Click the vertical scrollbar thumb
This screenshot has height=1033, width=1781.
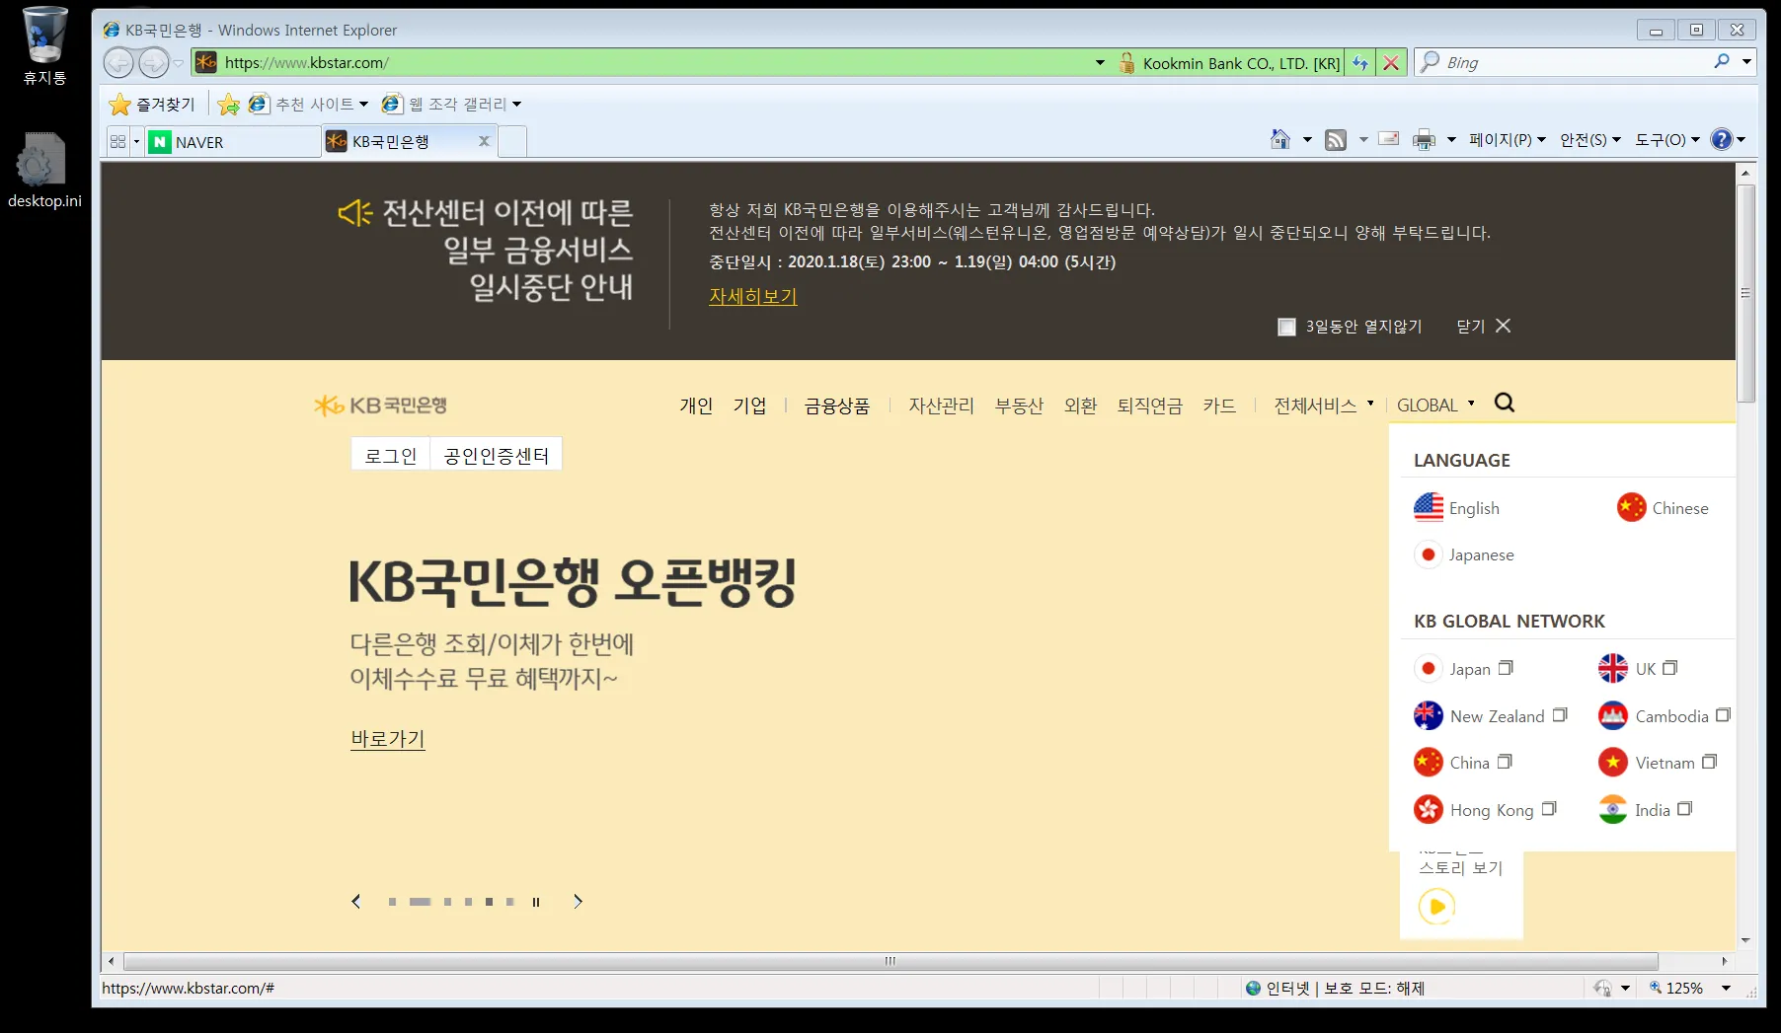pos(1745,293)
